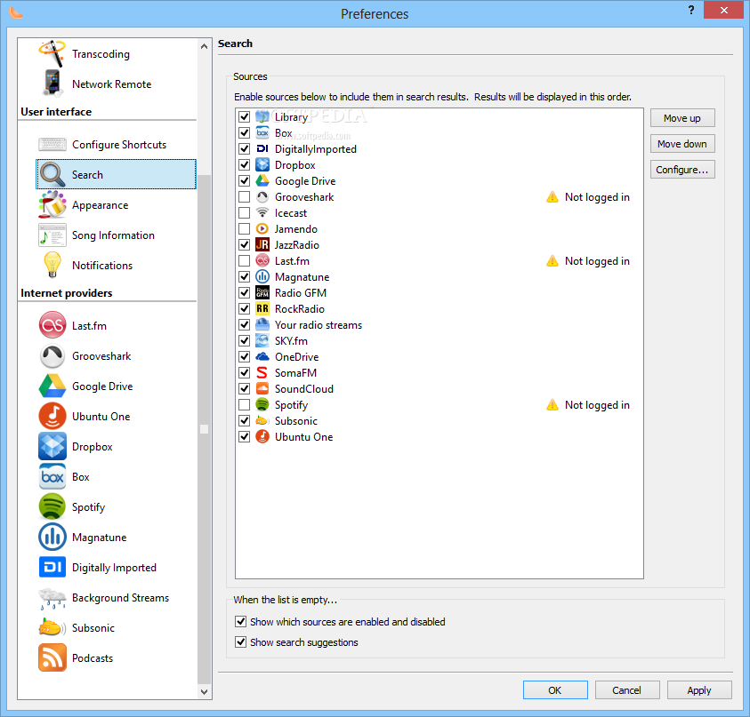
Task: Confirm preferences with OK
Action: pos(555,689)
